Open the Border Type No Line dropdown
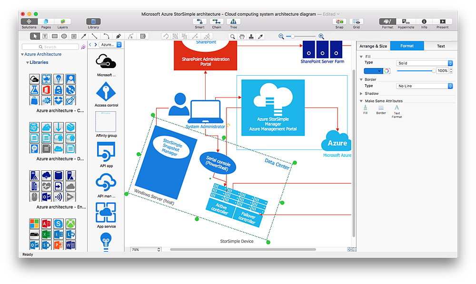The image size is (476, 284). pos(424,86)
